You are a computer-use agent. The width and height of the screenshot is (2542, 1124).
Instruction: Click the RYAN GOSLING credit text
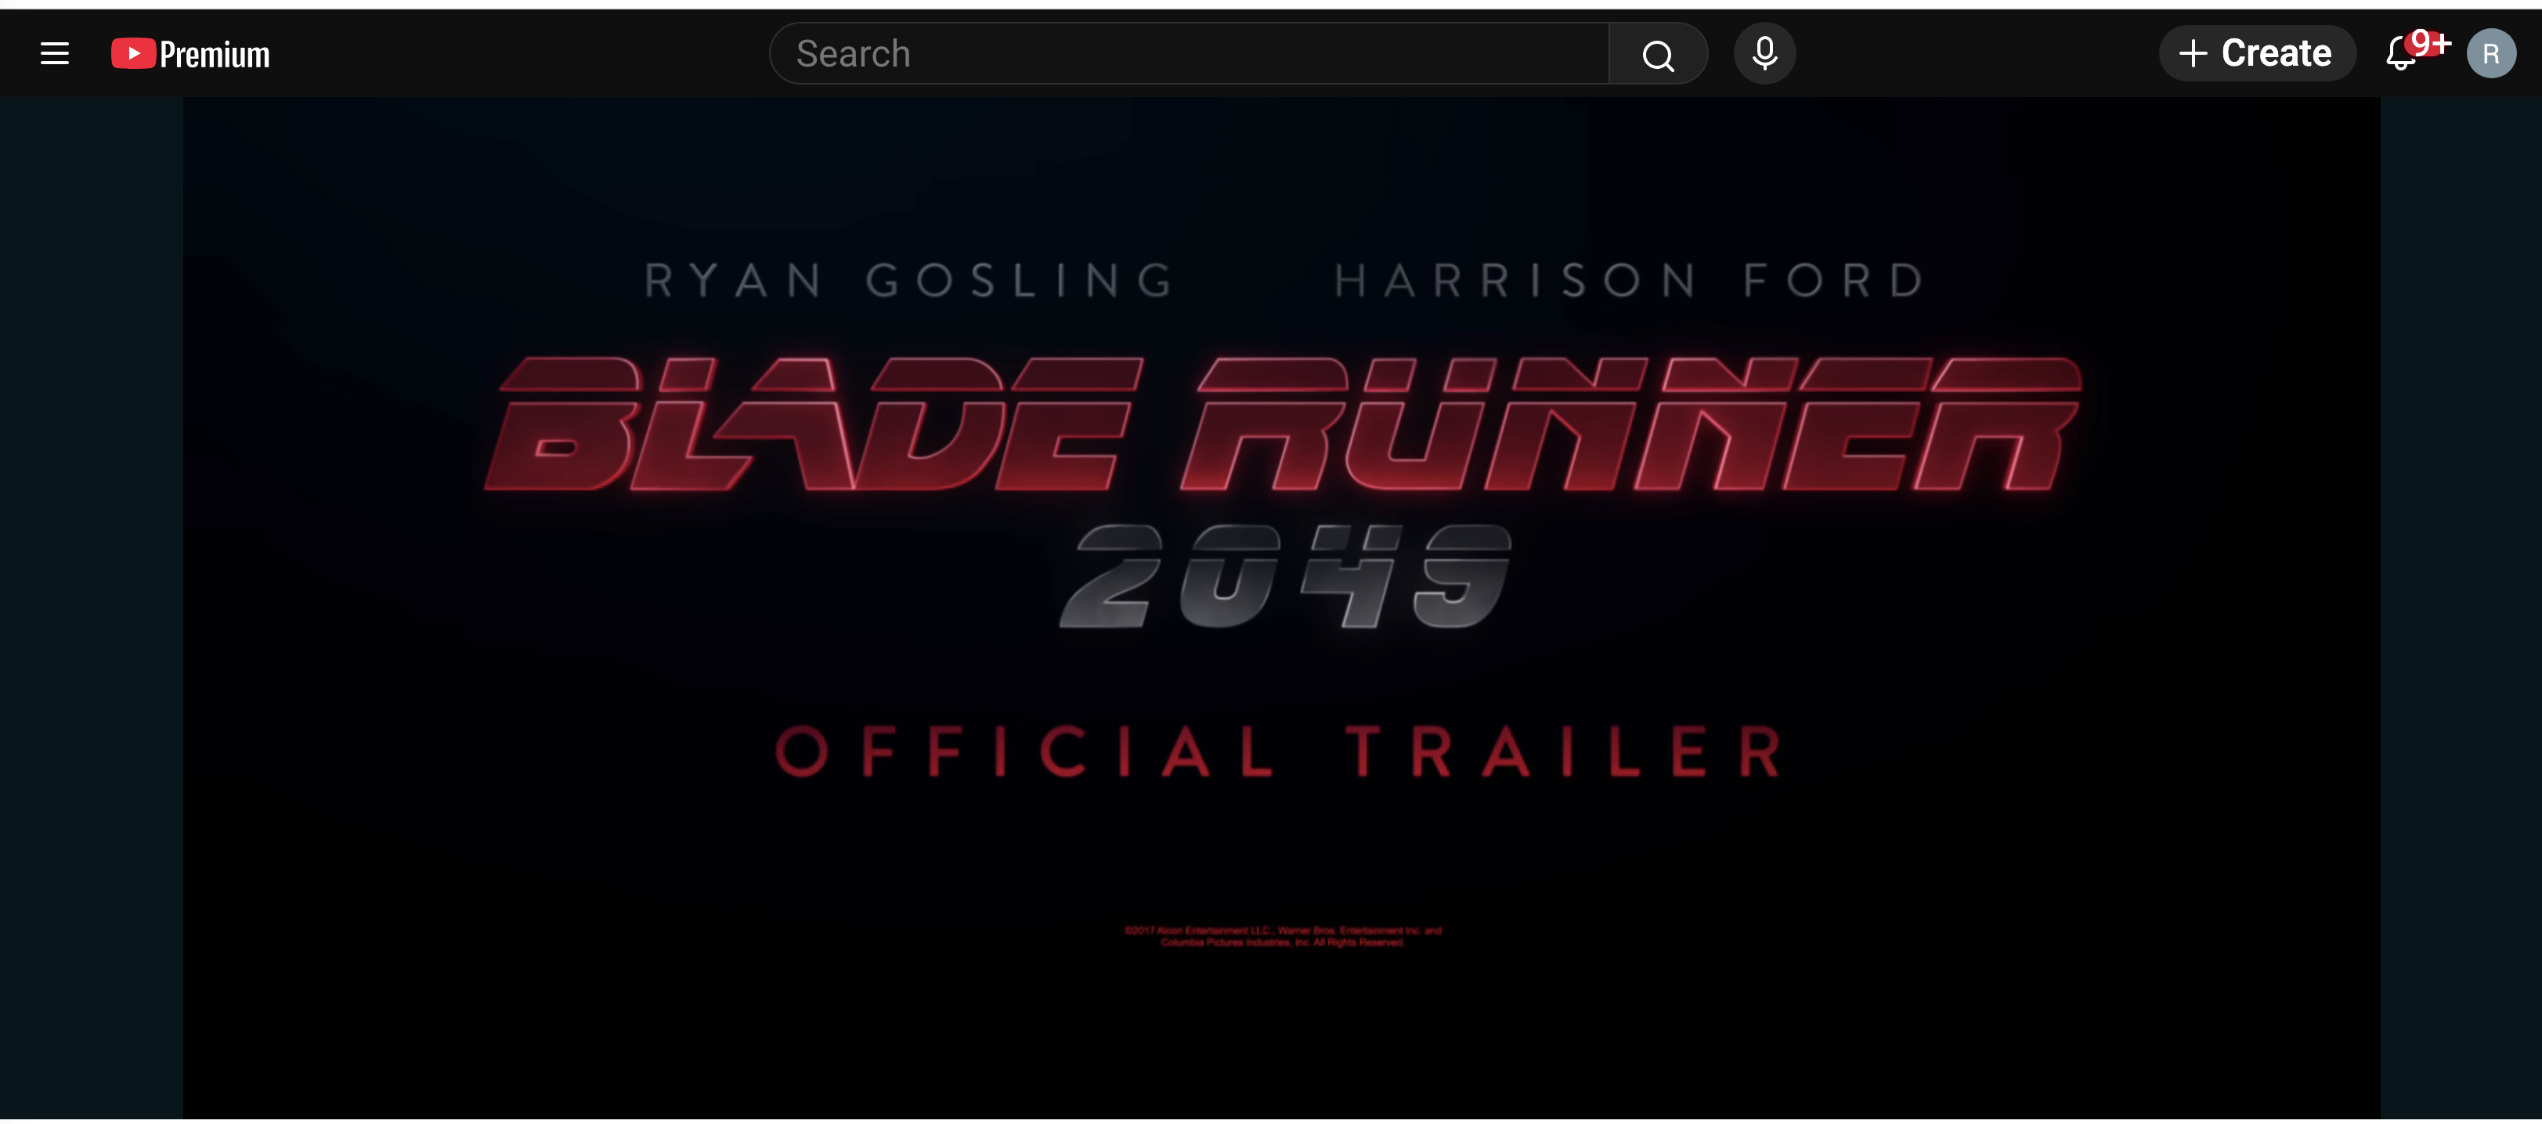(x=908, y=280)
